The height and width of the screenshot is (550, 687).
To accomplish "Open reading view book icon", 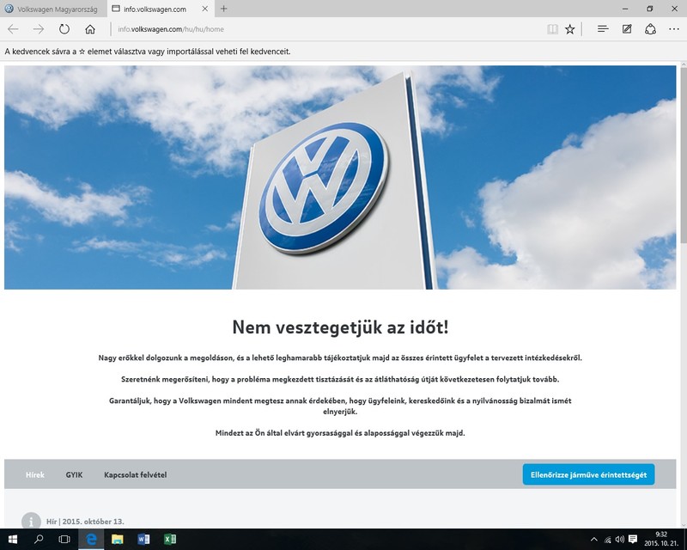I will click(552, 29).
